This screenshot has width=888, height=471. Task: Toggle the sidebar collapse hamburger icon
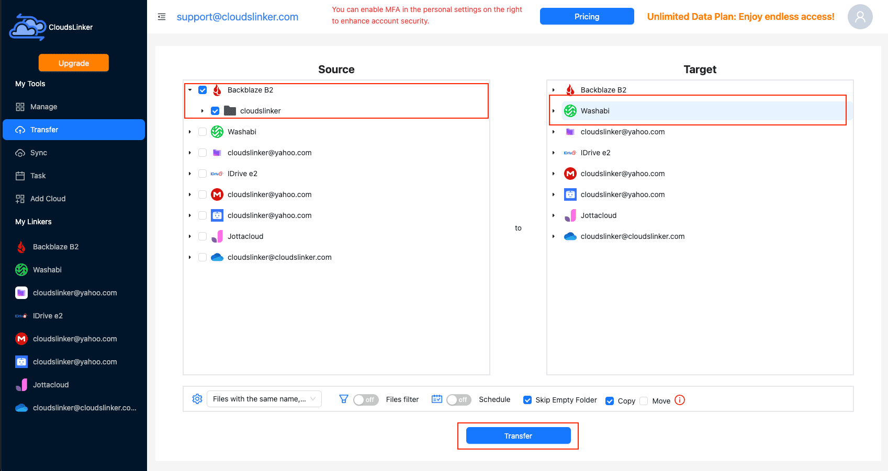pos(162,17)
